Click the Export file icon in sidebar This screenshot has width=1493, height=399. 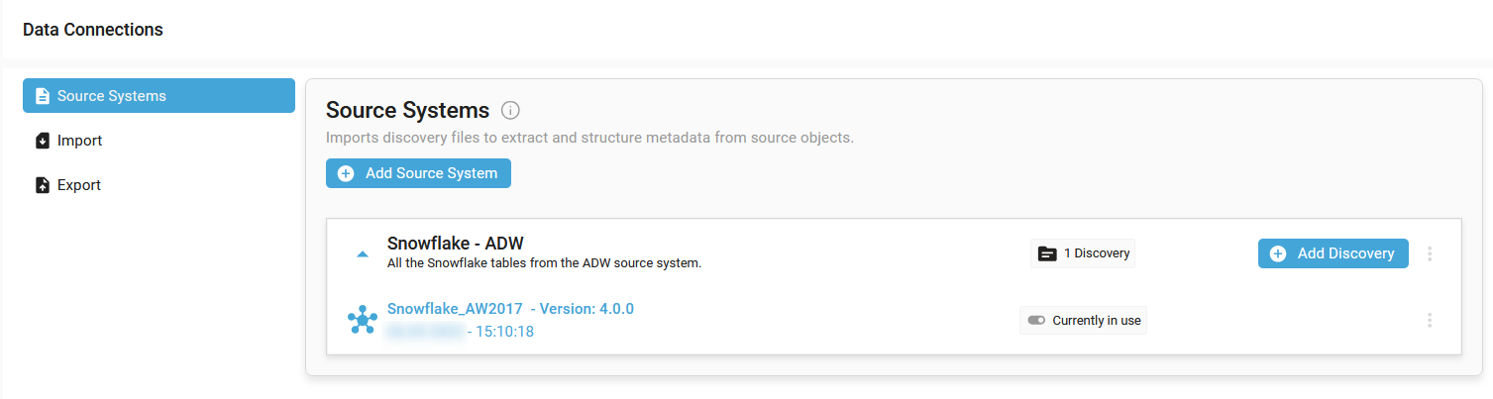click(43, 185)
